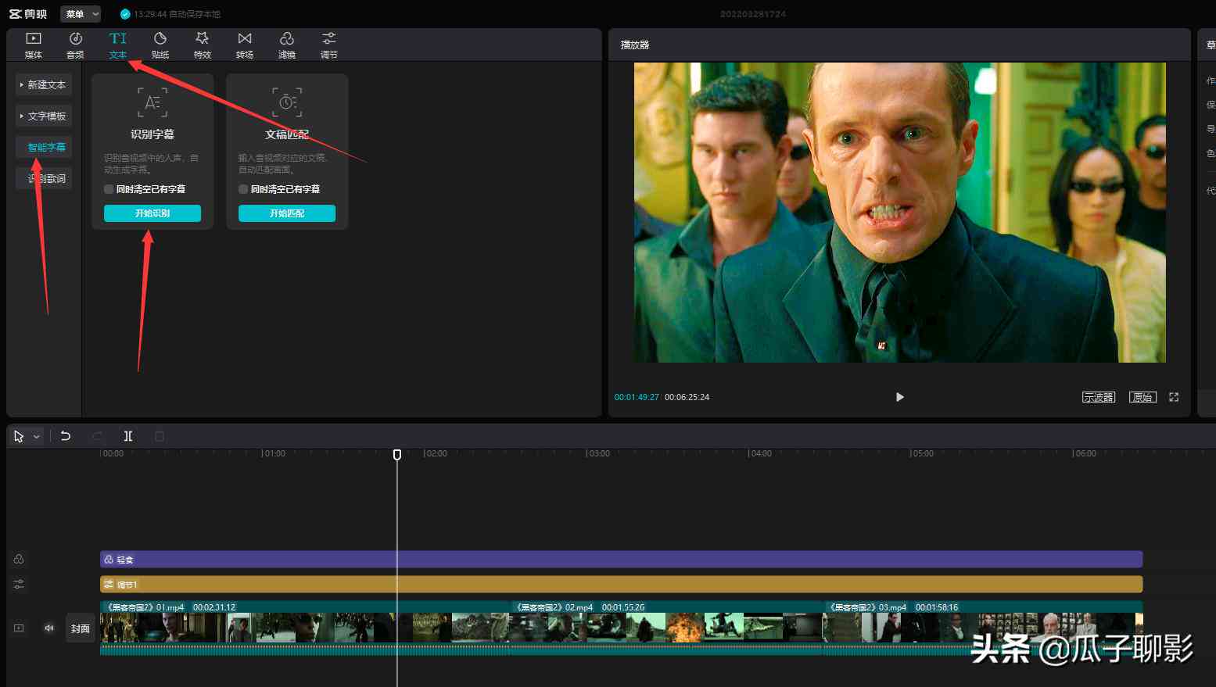Click the 开始识别 button

tap(152, 213)
